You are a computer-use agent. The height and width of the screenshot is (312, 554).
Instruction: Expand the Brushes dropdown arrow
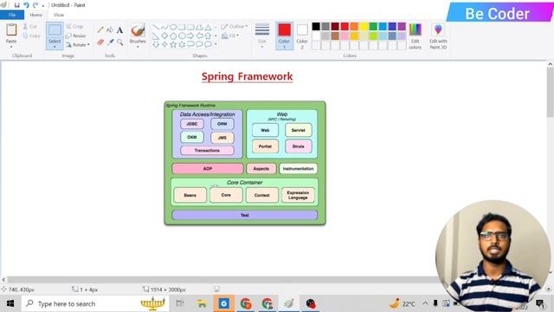click(x=138, y=47)
